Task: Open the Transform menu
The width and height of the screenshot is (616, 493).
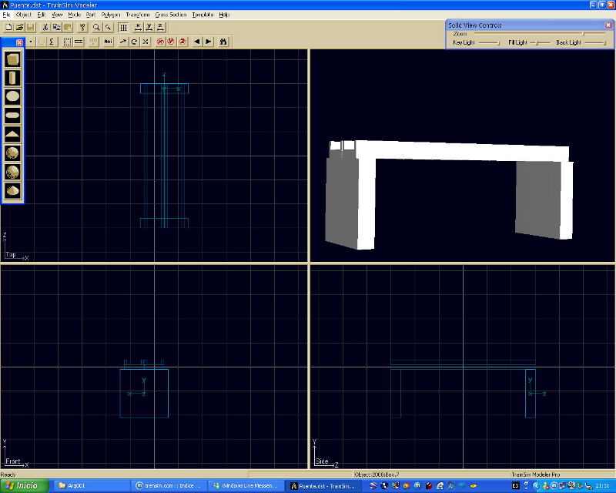Action: click(138, 15)
